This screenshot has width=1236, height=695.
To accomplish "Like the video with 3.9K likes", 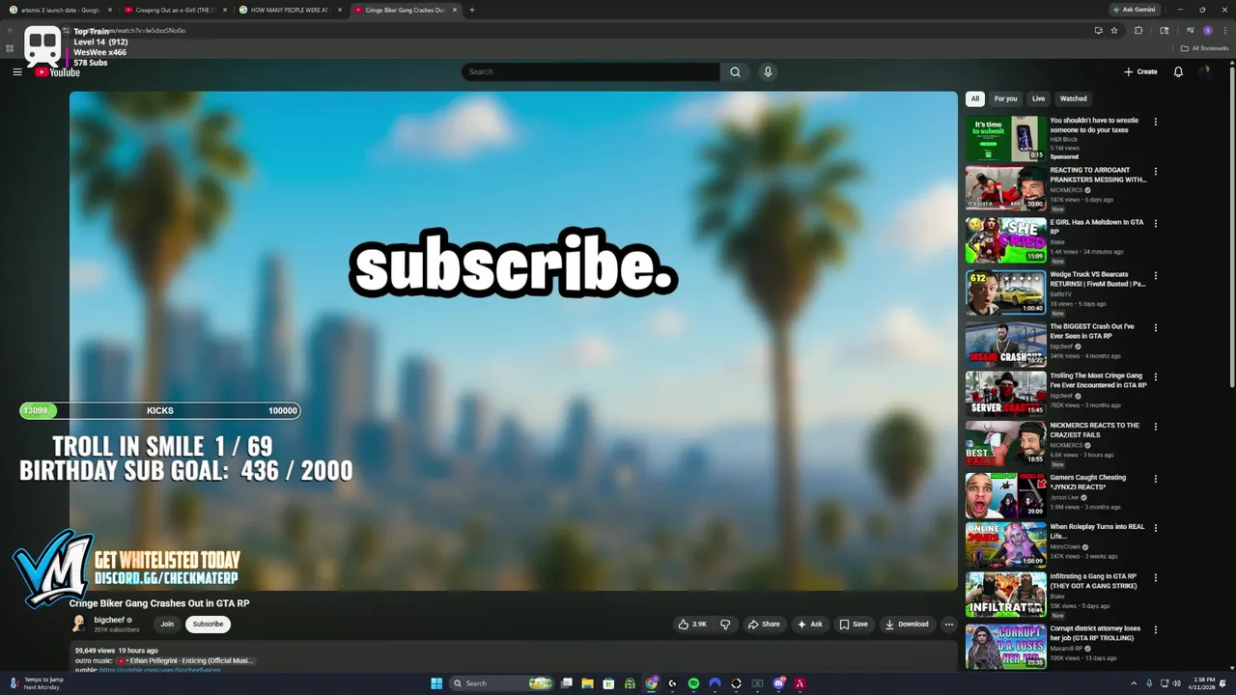I will pos(692,625).
